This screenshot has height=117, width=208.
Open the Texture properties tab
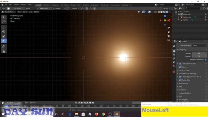click(174, 72)
